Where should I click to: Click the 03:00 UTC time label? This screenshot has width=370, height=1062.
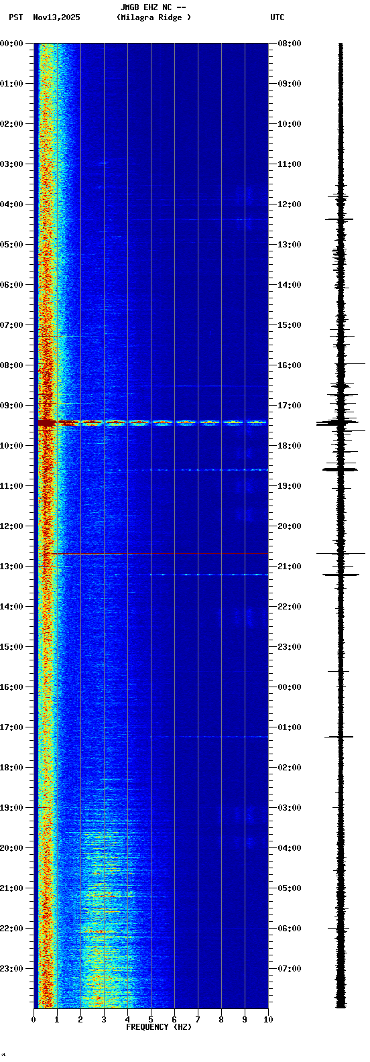click(289, 808)
